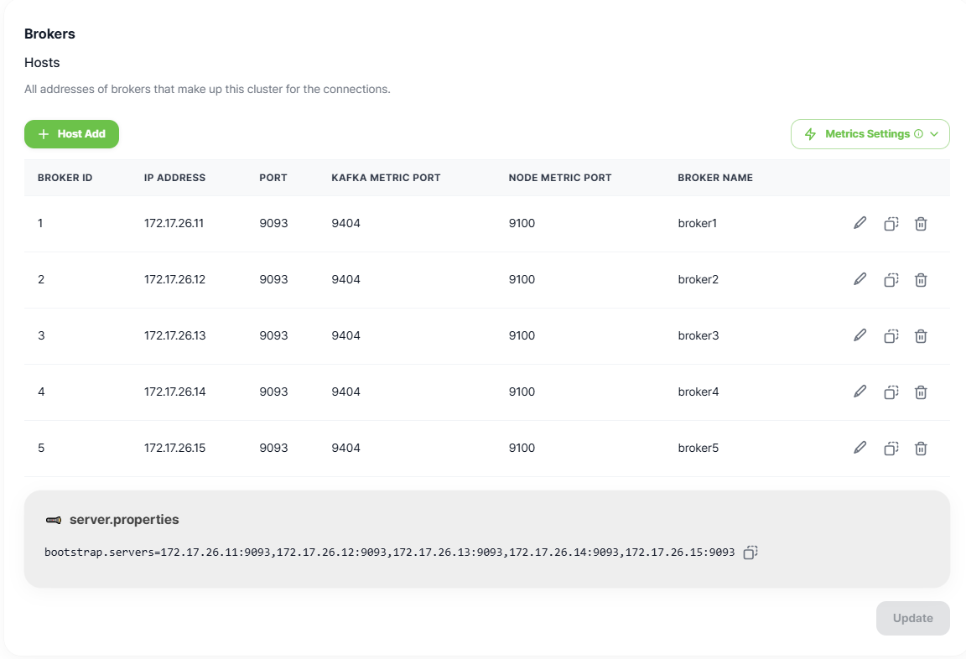
Task: Copy the broker3 row entry
Action: (x=891, y=335)
